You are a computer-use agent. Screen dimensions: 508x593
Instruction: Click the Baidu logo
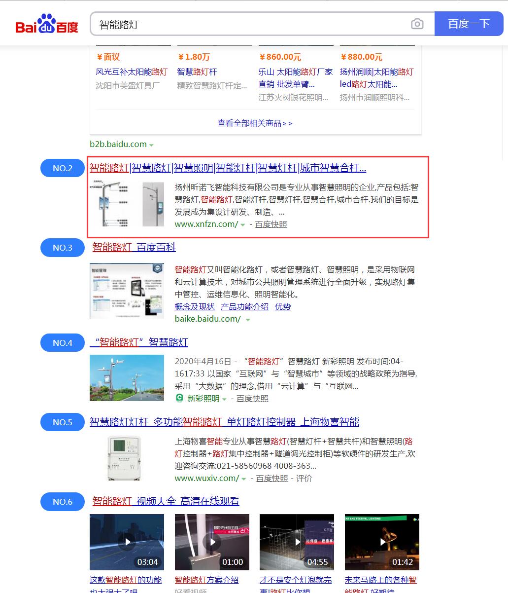(x=47, y=24)
